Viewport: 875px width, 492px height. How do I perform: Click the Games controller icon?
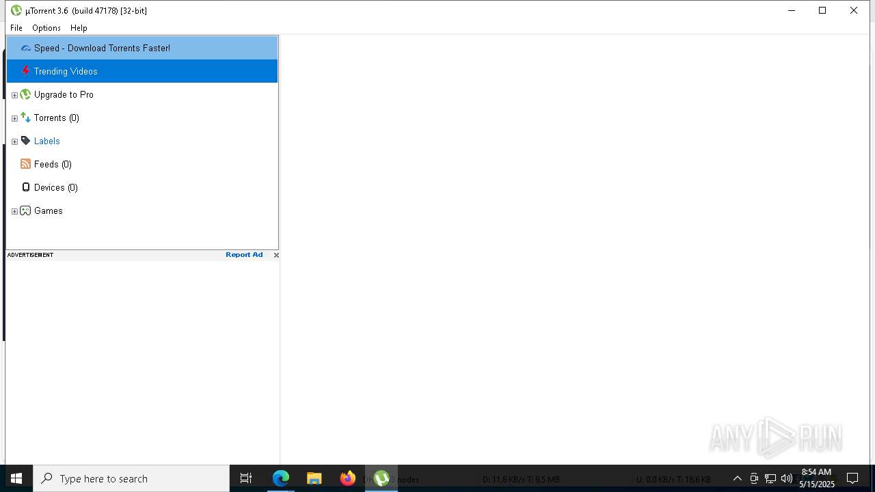[25, 210]
